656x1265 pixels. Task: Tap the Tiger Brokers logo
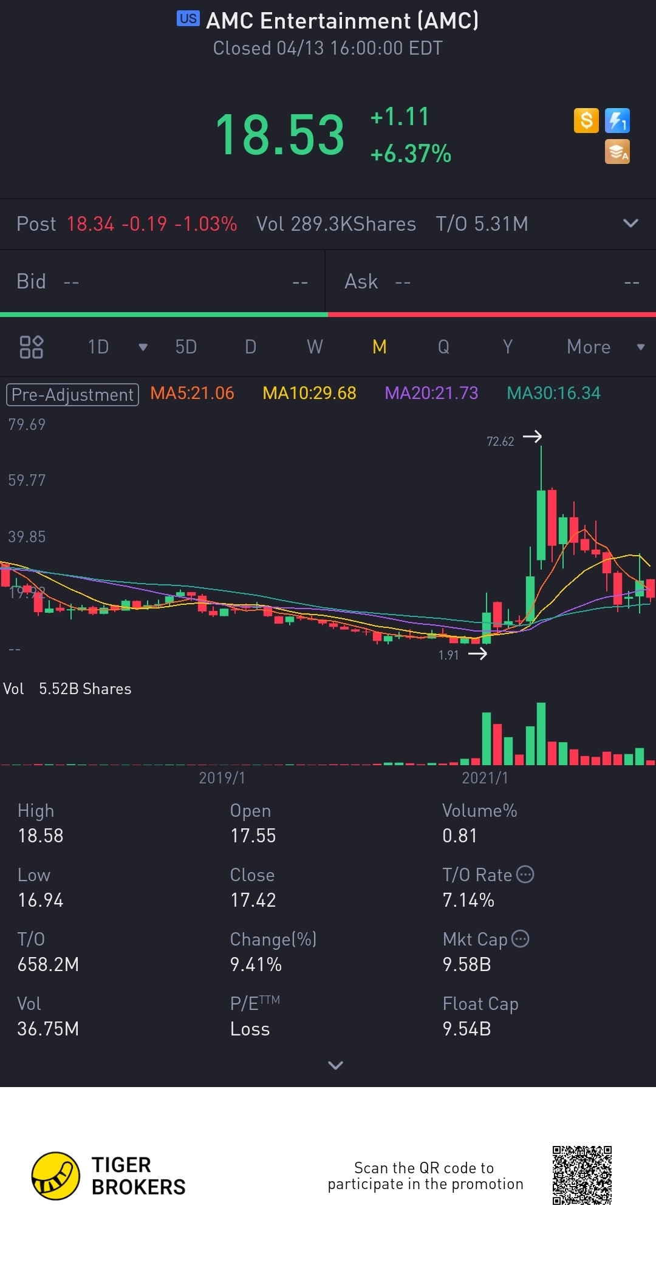click(109, 1176)
